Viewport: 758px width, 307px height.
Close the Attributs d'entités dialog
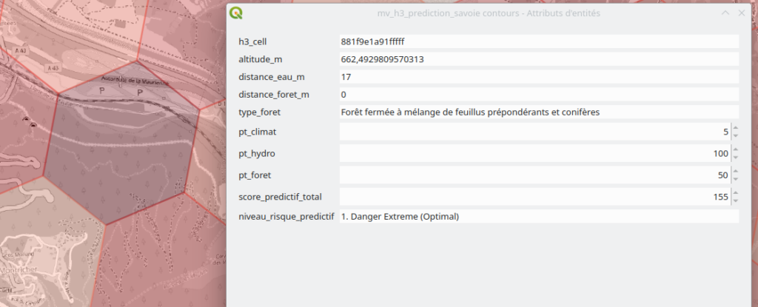[x=742, y=13]
